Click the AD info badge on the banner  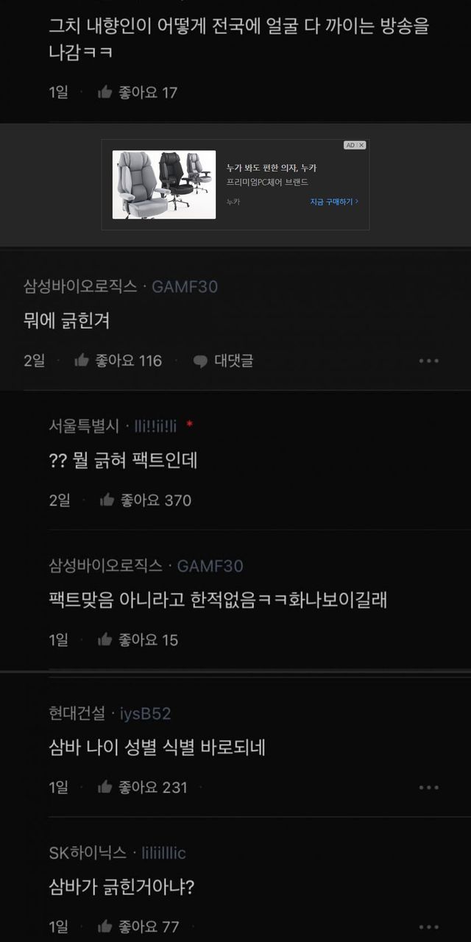tap(350, 145)
